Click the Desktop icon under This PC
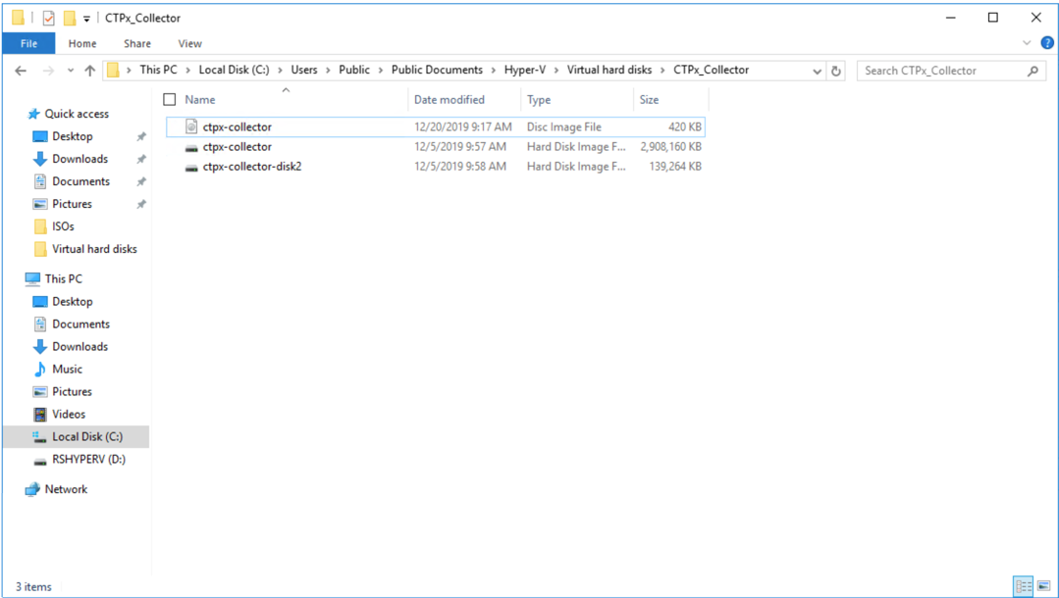The image size is (1059, 598). (40, 302)
